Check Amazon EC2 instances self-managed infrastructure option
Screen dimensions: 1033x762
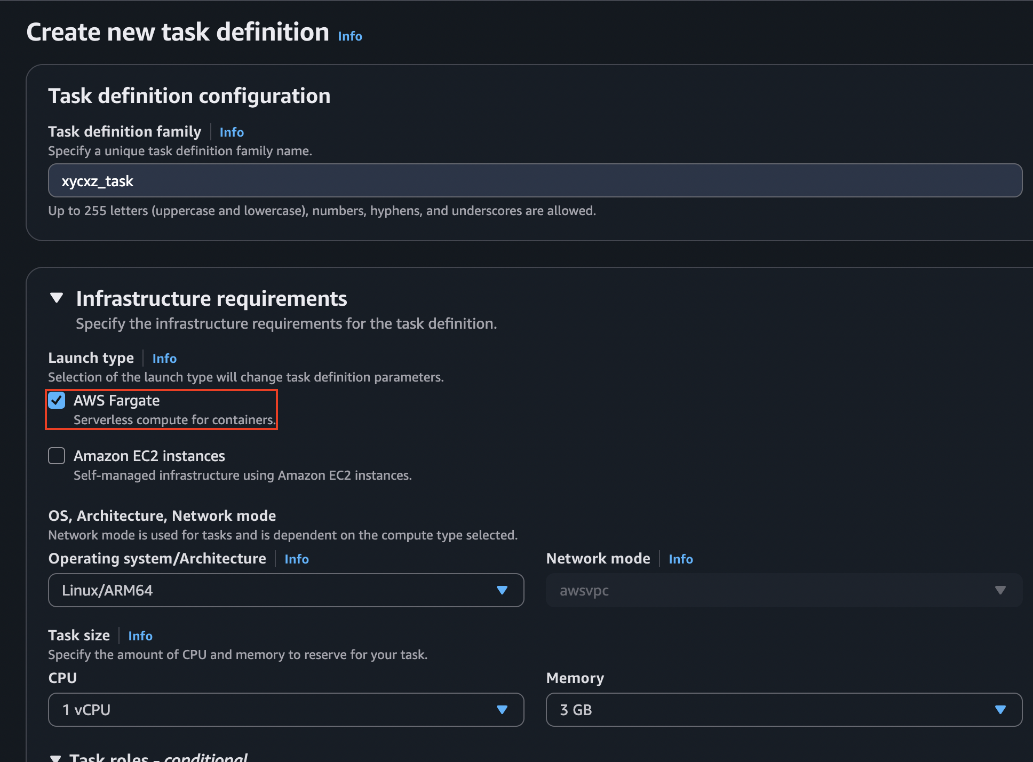(x=57, y=456)
